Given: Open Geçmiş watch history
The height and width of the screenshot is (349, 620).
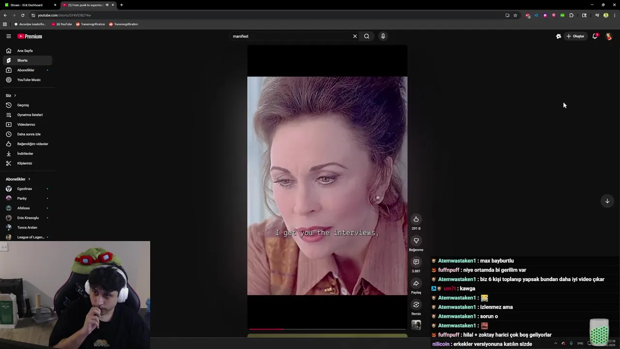Looking at the screenshot, I should tap(27, 105).
